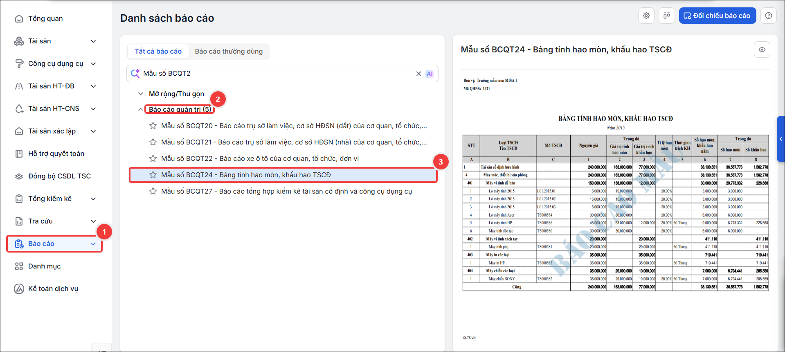Viewport: 785px width, 352px height.
Task: Click Tài sản HT-CNS water drop icon
Action: tap(19, 108)
